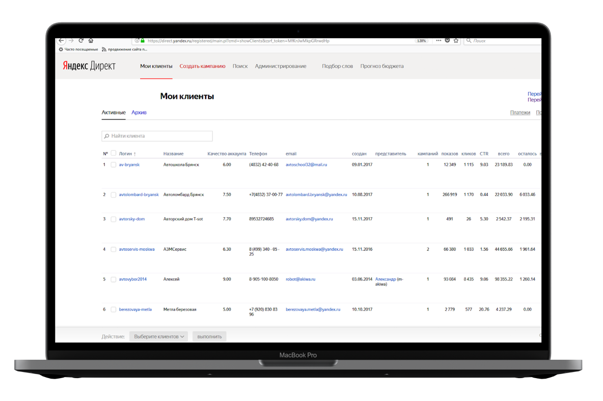Check the av-bryansk row checkbox
603x401 pixels.
[x=114, y=165]
